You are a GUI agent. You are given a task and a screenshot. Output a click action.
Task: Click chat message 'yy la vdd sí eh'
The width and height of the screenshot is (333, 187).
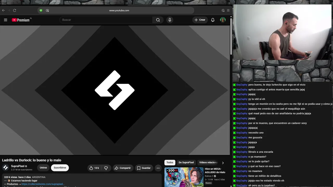click(x=257, y=99)
